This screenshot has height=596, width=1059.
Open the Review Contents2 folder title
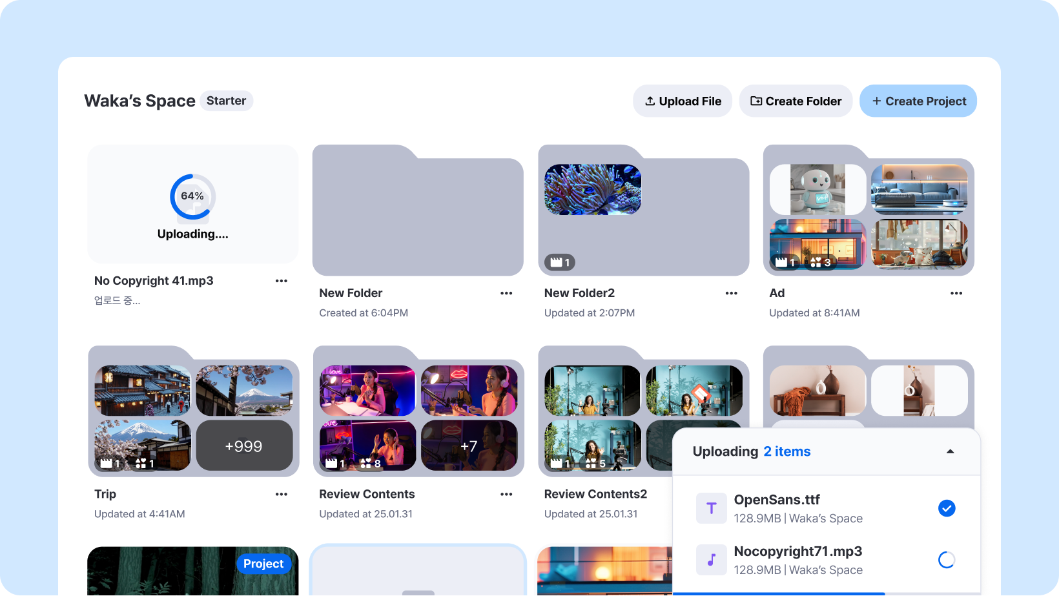[x=595, y=494]
